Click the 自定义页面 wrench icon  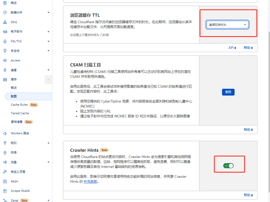(5, 172)
